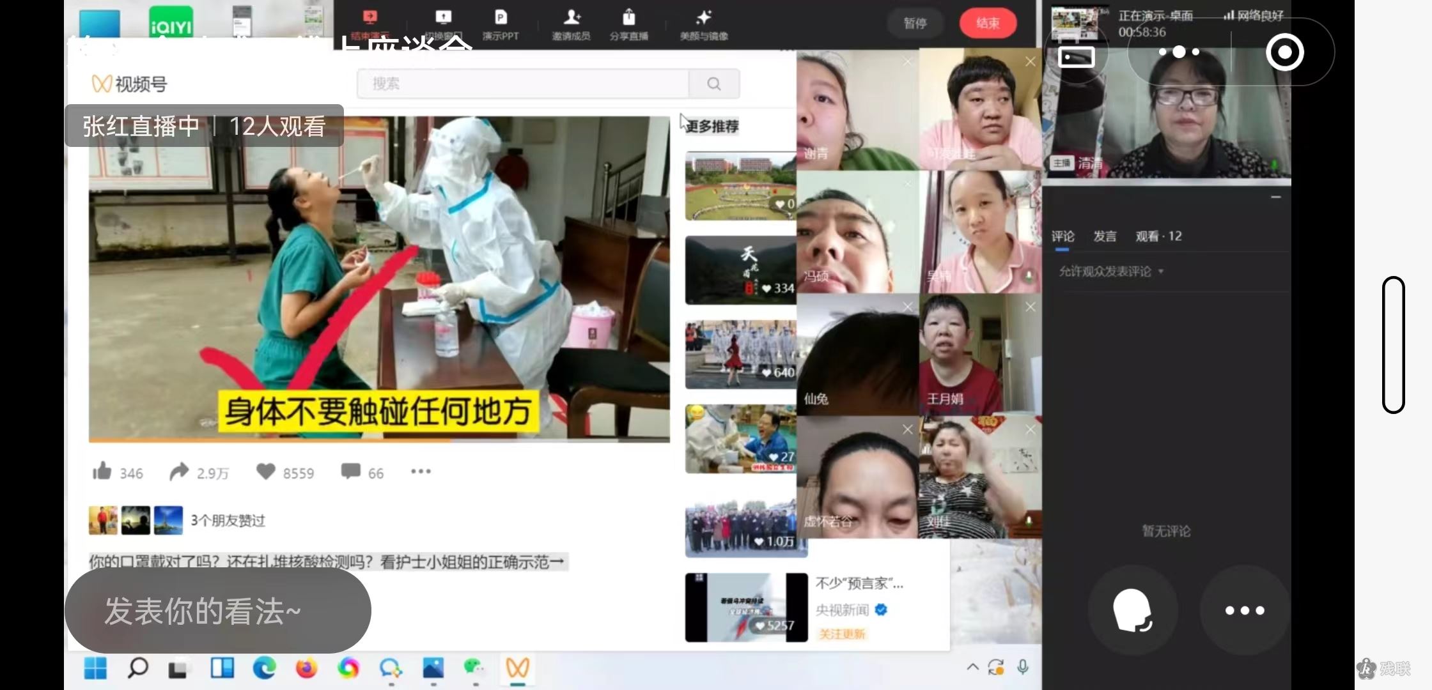Viewport: 1432px width, 690px height.
Task: Close the 谢青 participant tile
Action: (908, 61)
